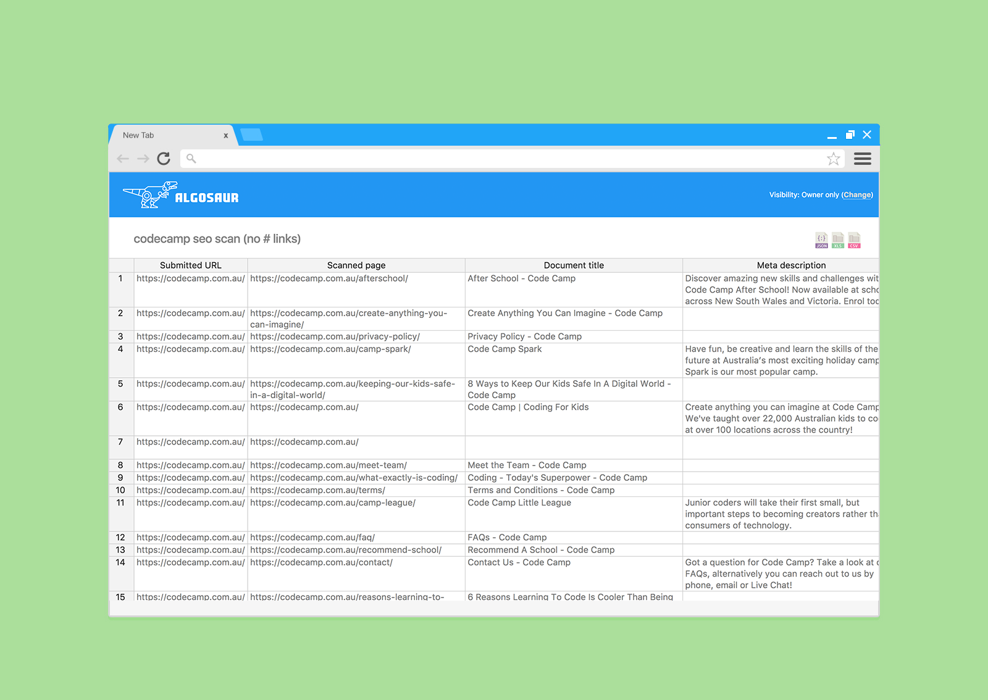Select the 'Recommend A School - Code Camp' title
The width and height of the screenshot is (988, 700).
pos(541,550)
